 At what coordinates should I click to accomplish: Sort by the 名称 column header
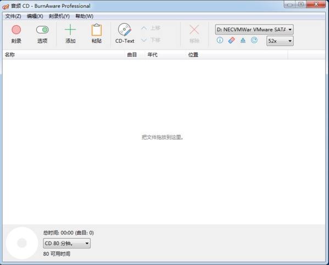tap(64, 55)
